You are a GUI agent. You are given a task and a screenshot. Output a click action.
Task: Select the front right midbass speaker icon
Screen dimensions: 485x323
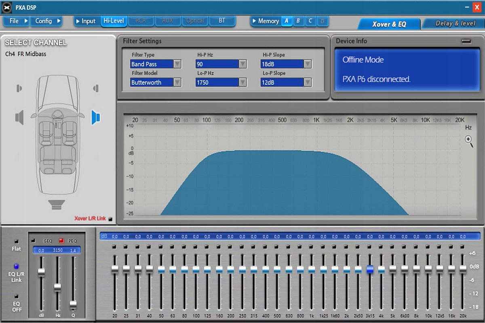pyautogui.click(x=95, y=117)
